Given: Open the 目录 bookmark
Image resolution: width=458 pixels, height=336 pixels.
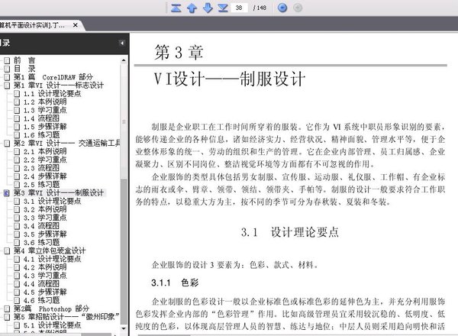Looking at the screenshot, I should 24,69.
